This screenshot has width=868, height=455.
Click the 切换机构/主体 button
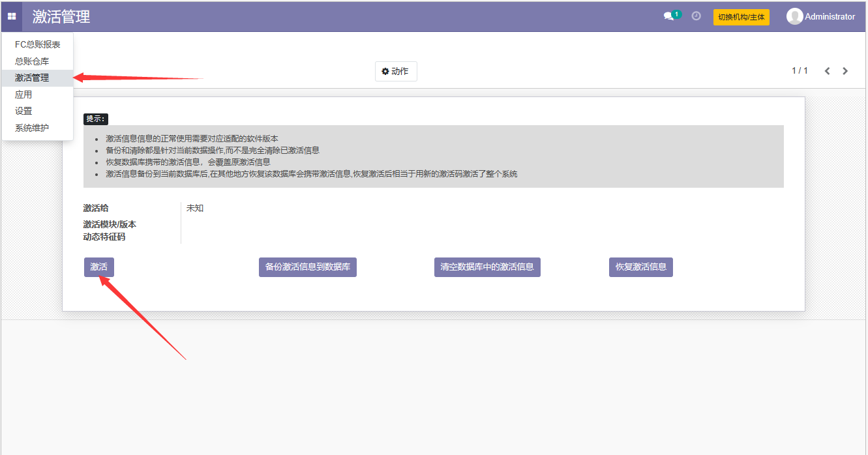(x=741, y=17)
